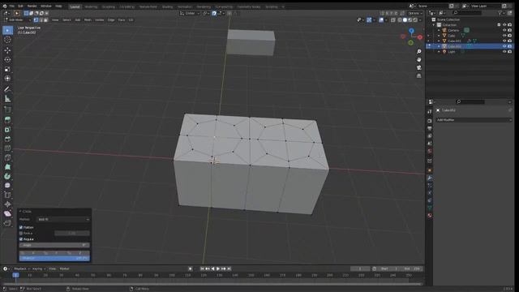
Task: Open the Mesh menu in viewport header
Action: tap(88, 19)
